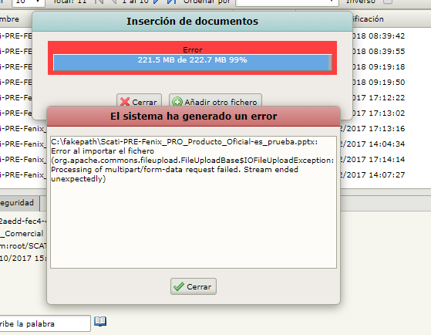Screen dimensions: 431x335
Task: Select the date cell ending 09:19:18
Action: point(379,66)
